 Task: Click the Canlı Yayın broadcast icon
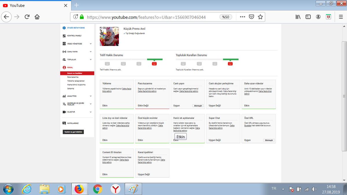point(64,52)
